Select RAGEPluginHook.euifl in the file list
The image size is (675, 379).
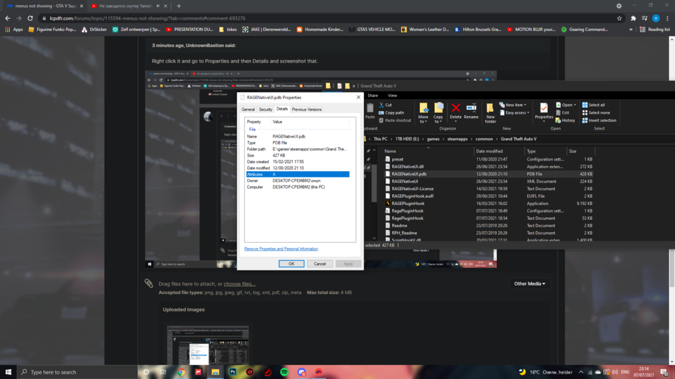point(412,196)
